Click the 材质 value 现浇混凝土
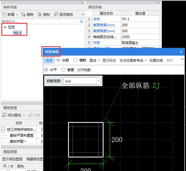This screenshot has width=186, height=171. pyautogui.click(x=140, y=43)
